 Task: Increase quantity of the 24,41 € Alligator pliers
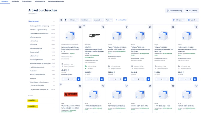coord(144,79)
